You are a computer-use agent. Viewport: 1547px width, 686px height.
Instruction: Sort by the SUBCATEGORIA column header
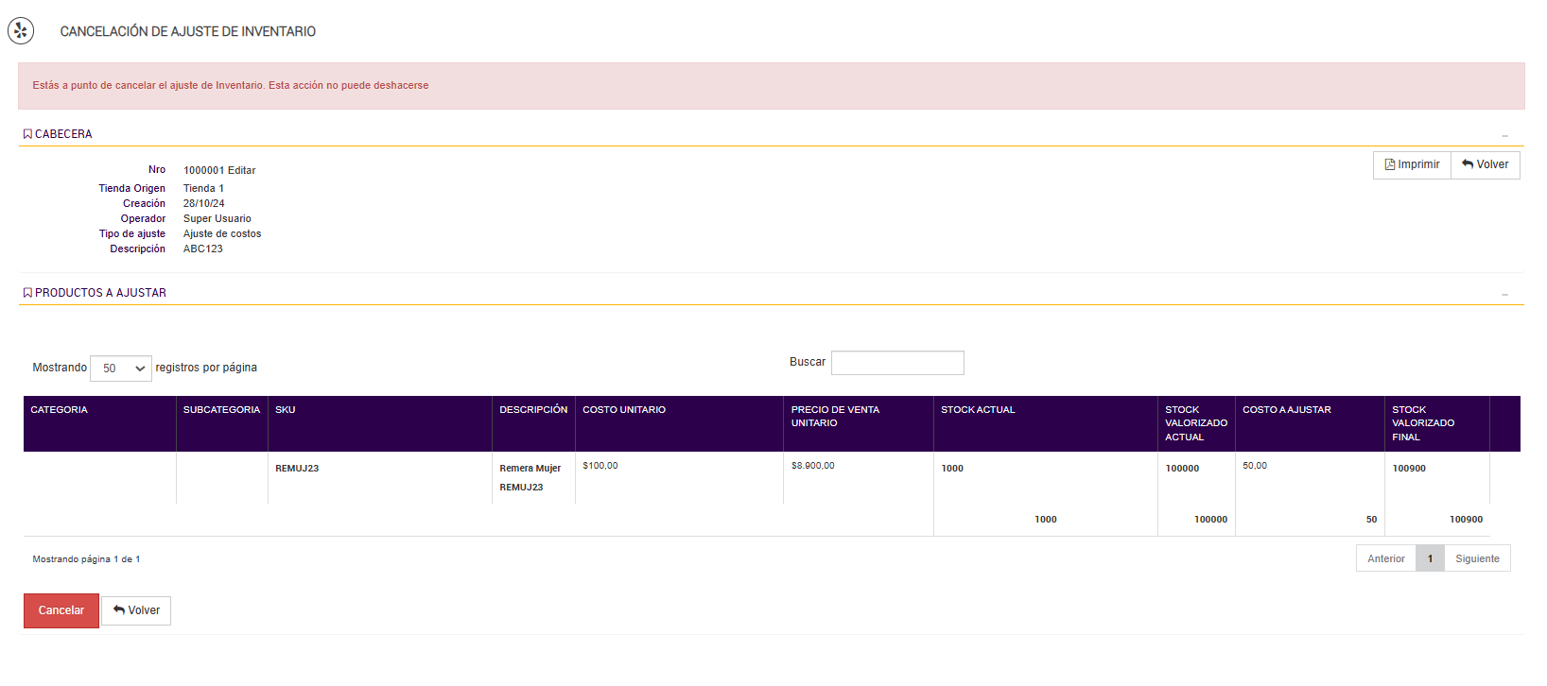pyautogui.click(x=222, y=423)
